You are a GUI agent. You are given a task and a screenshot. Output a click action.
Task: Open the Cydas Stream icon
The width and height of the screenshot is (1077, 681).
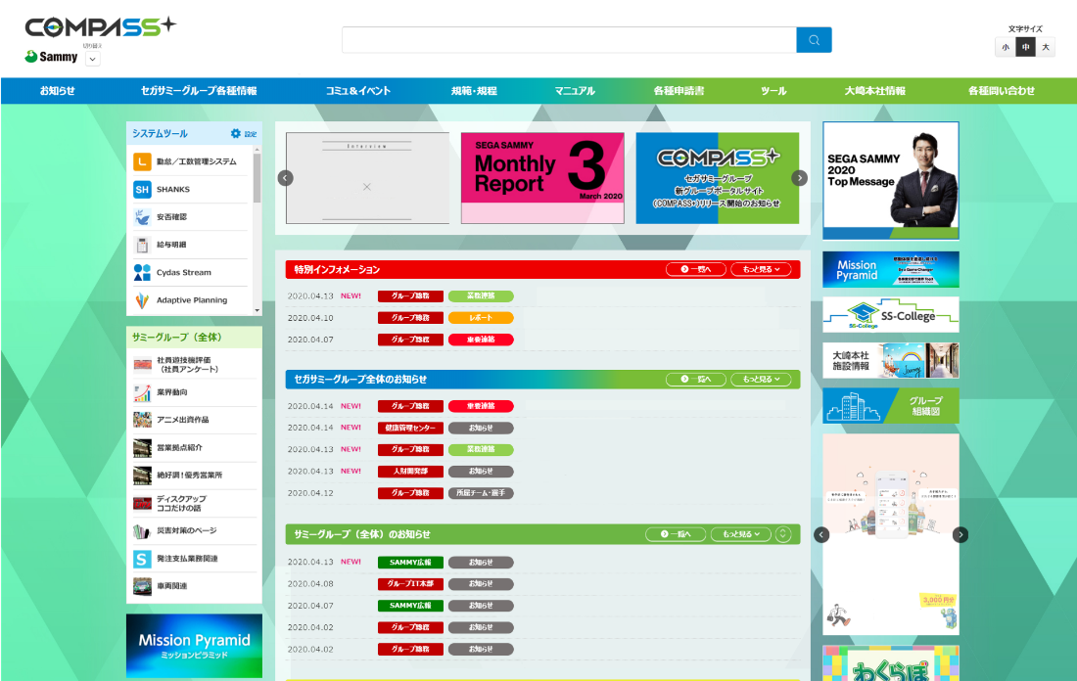pyautogui.click(x=142, y=273)
